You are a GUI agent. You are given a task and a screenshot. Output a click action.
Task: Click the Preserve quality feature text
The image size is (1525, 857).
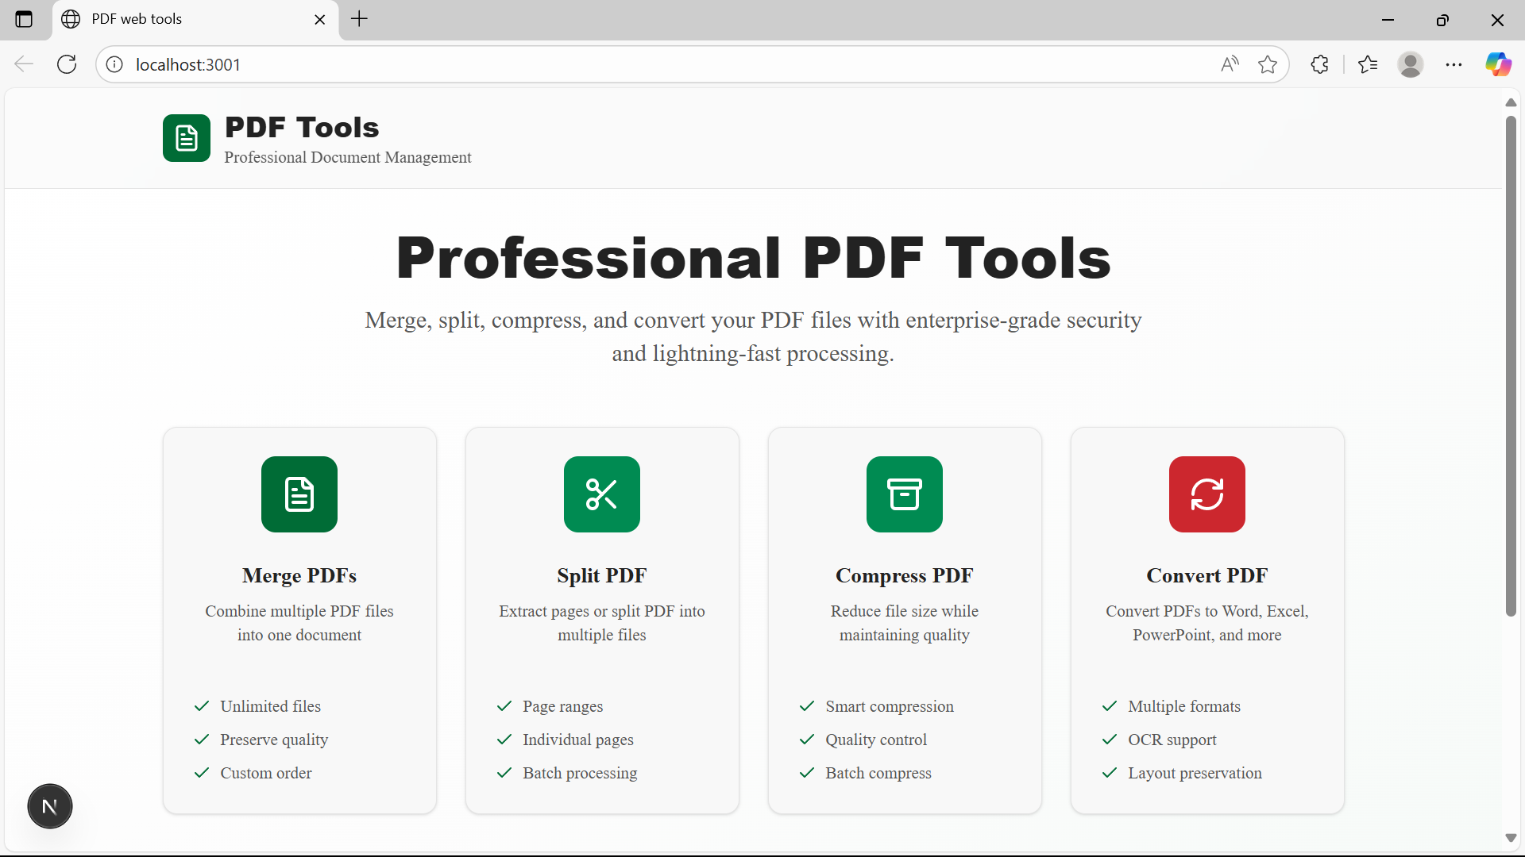coord(274,740)
